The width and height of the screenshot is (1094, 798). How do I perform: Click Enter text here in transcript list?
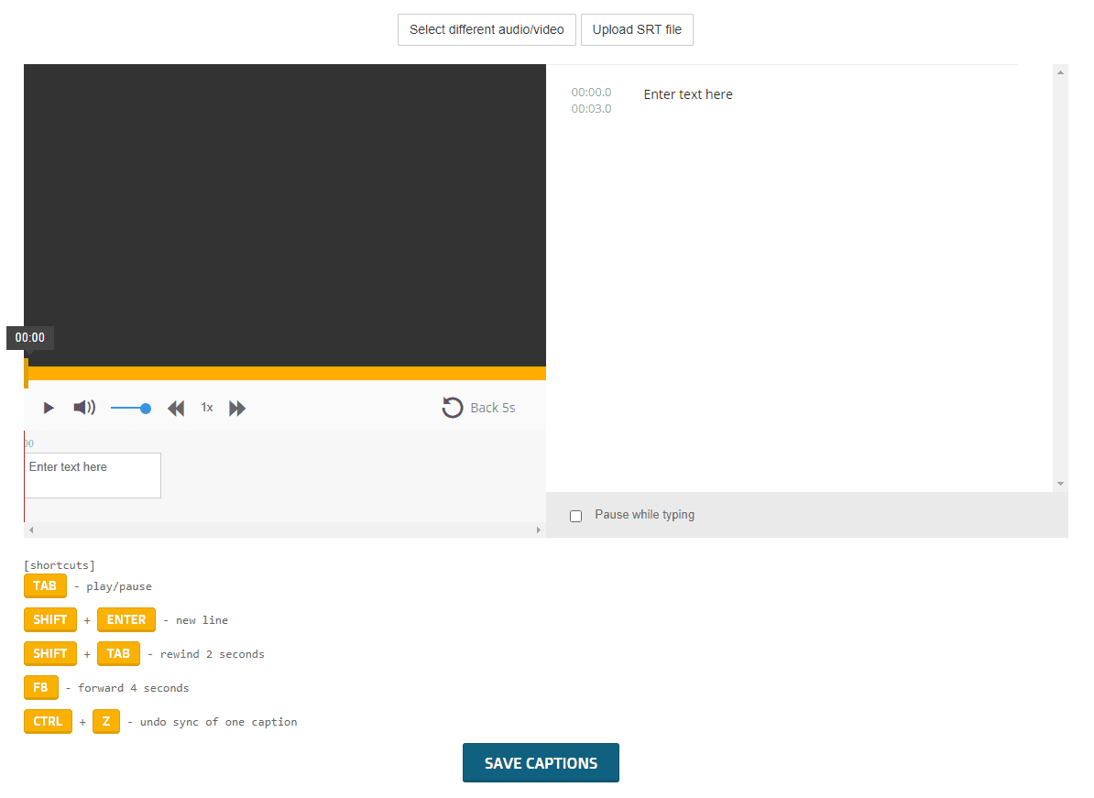pyautogui.click(x=688, y=94)
